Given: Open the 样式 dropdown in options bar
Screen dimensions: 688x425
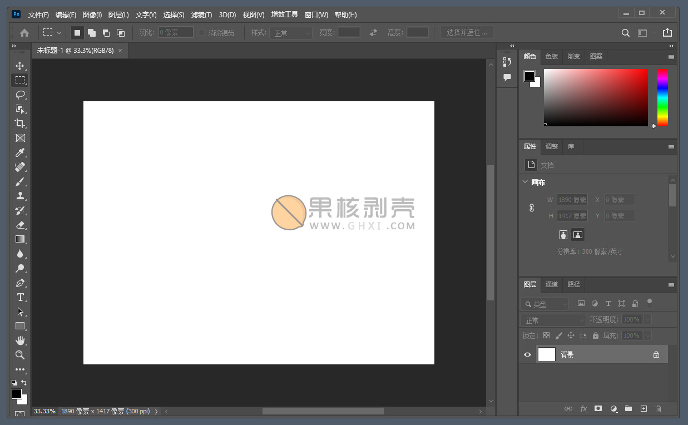Looking at the screenshot, I should tap(290, 33).
